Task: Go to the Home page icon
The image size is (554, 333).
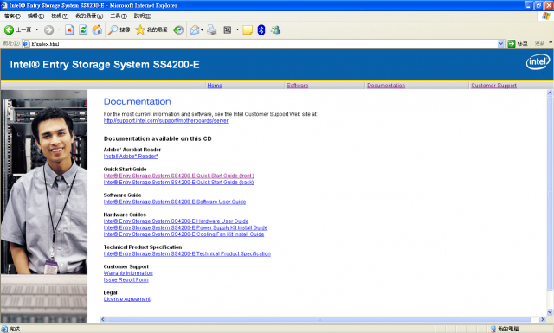Action: (x=97, y=30)
